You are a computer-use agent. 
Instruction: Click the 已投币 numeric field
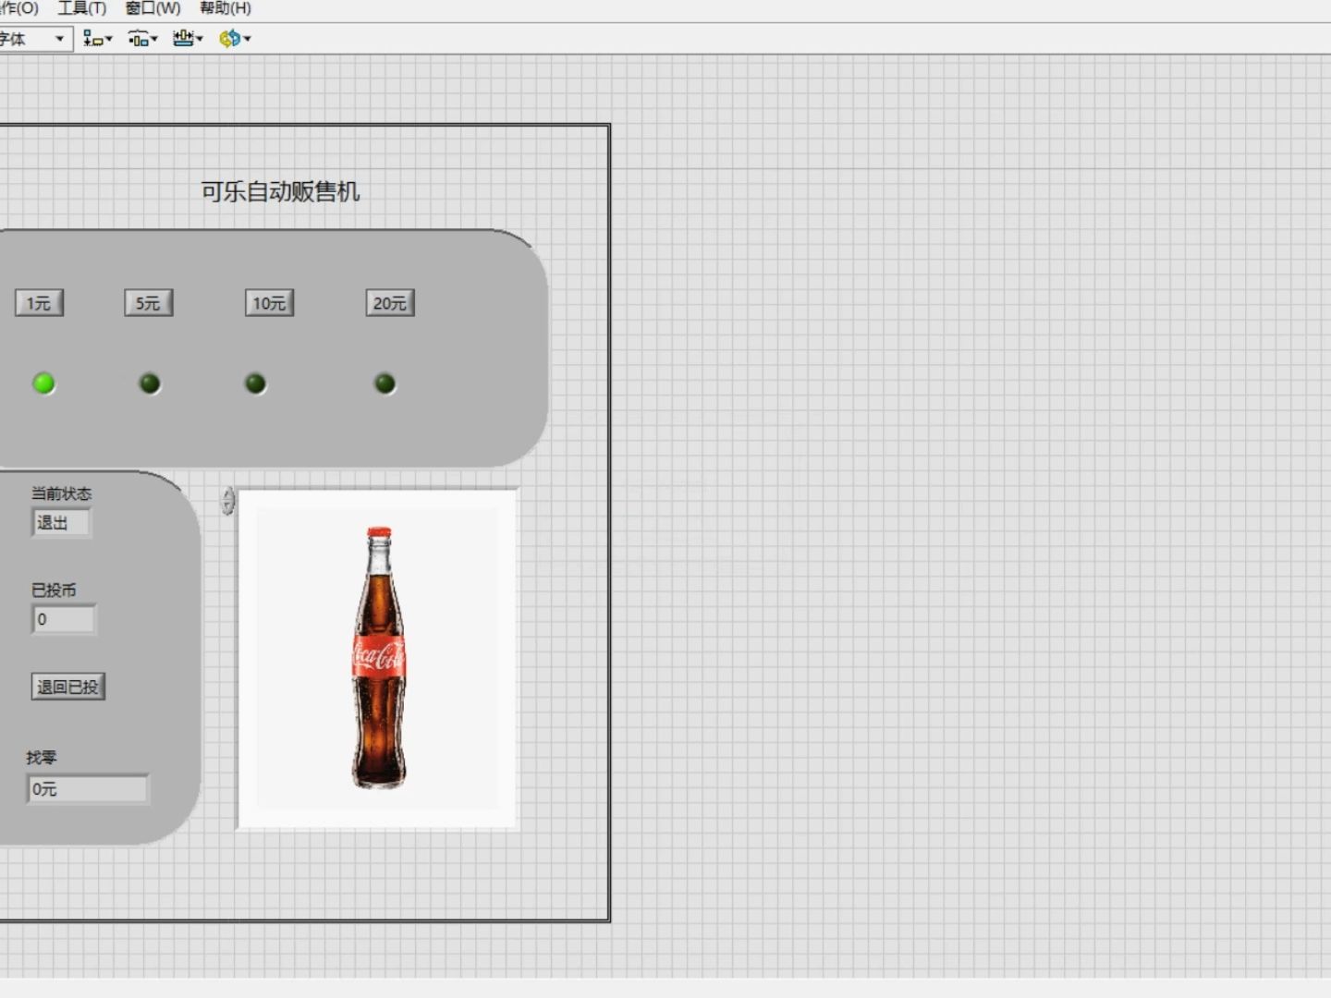64,619
